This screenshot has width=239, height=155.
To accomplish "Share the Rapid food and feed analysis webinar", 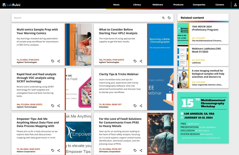I will point(59,106).
